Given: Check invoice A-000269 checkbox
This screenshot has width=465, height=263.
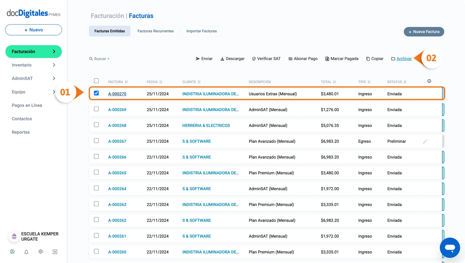Looking at the screenshot, I should (96, 109).
